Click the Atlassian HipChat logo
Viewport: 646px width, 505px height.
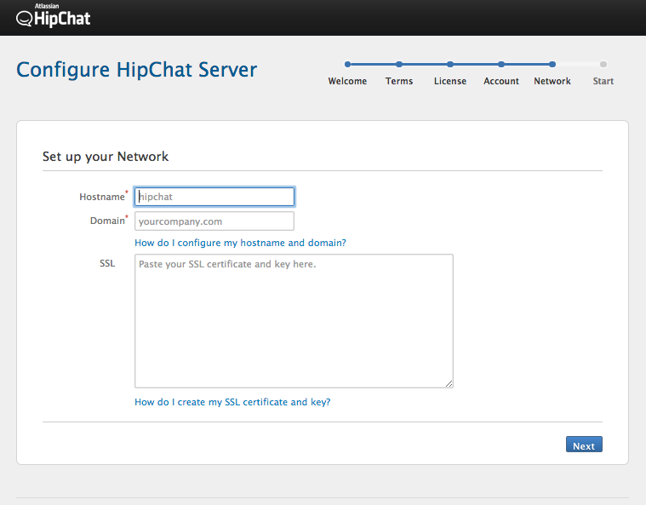53,15
